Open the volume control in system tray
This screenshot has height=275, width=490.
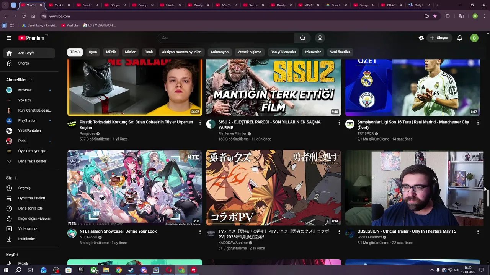[x=456, y=270]
